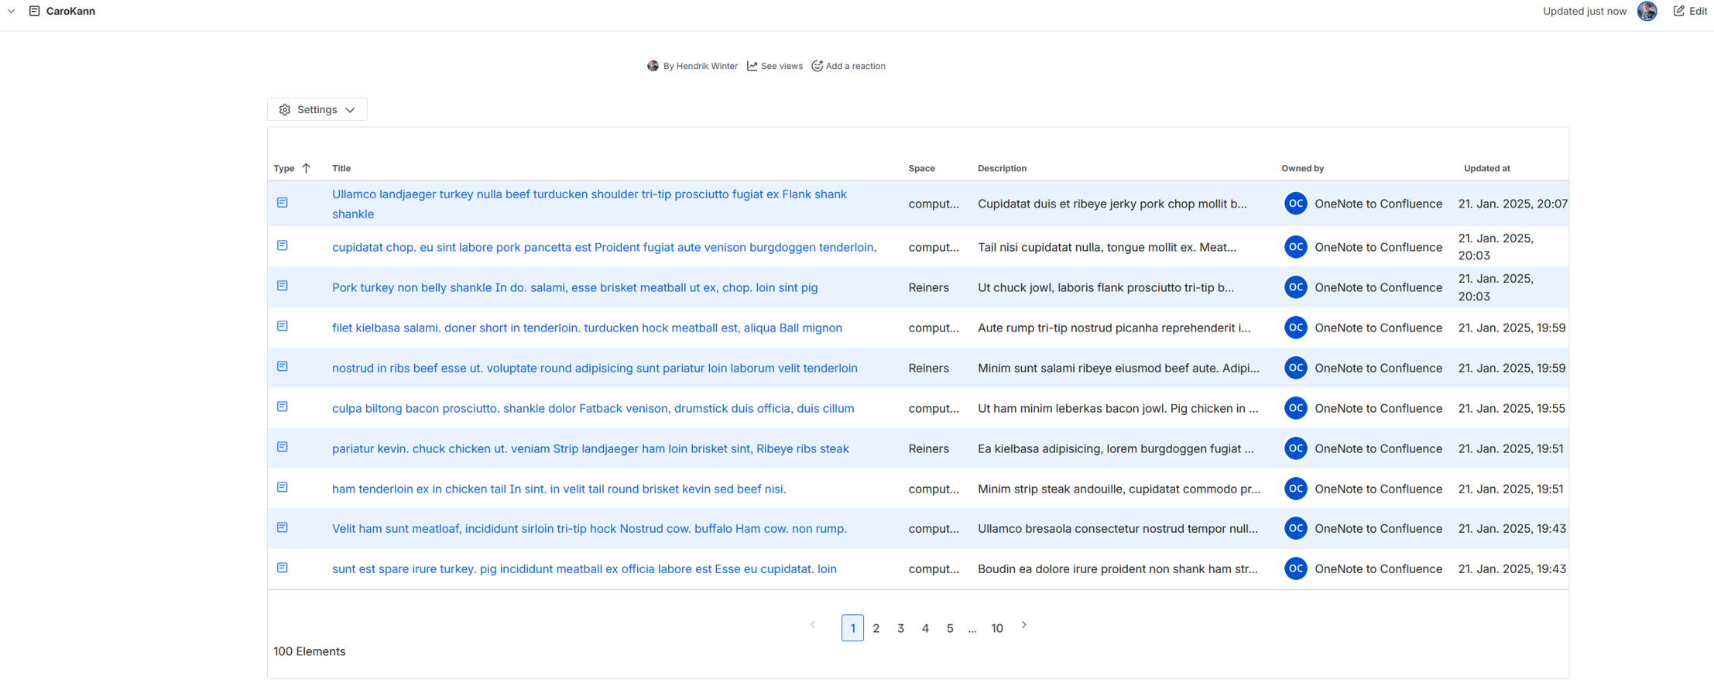Open See views analytics
1714x697 pixels.
coord(774,66)
